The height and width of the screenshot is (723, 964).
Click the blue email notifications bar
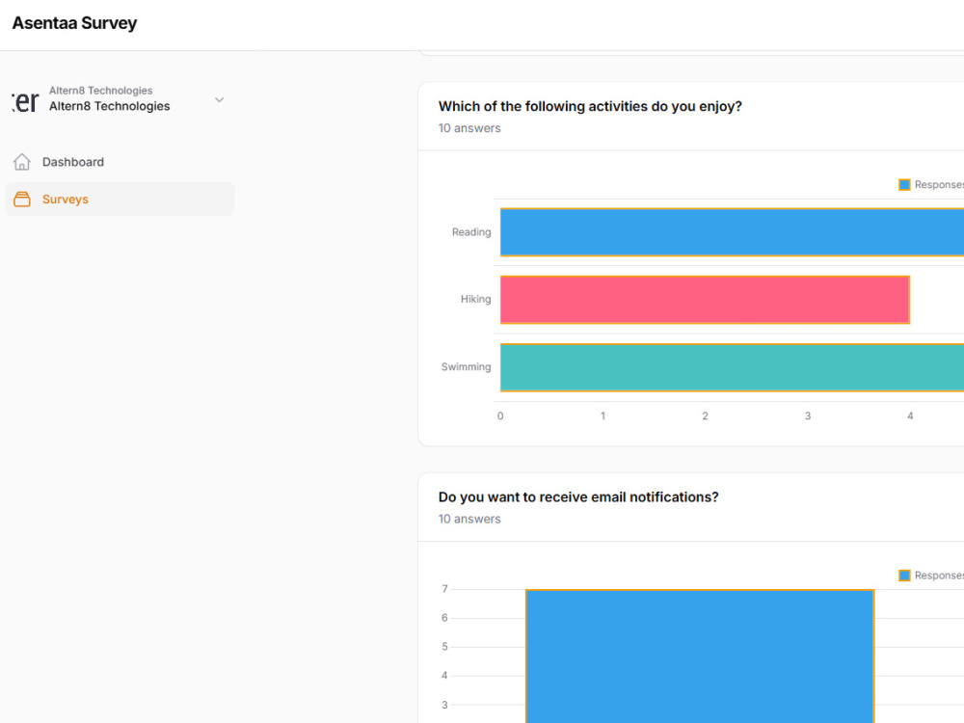tap(700, 656)
